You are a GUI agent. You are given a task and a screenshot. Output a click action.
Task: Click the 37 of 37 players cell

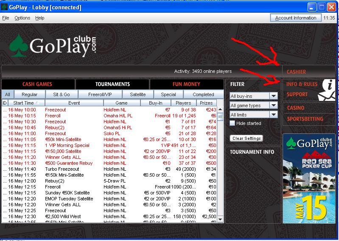(x=187, y=163)
